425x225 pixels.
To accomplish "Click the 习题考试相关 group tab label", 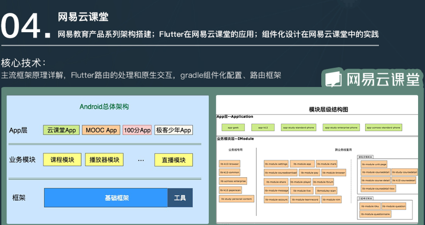I will (366, 198).
